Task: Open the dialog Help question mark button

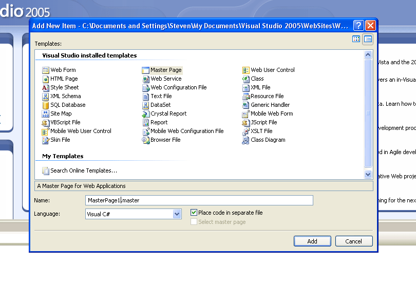Action: pyautogui.click(x=358, y=26)
